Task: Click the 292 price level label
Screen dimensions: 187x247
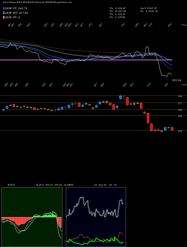Action: click(180, 97)
